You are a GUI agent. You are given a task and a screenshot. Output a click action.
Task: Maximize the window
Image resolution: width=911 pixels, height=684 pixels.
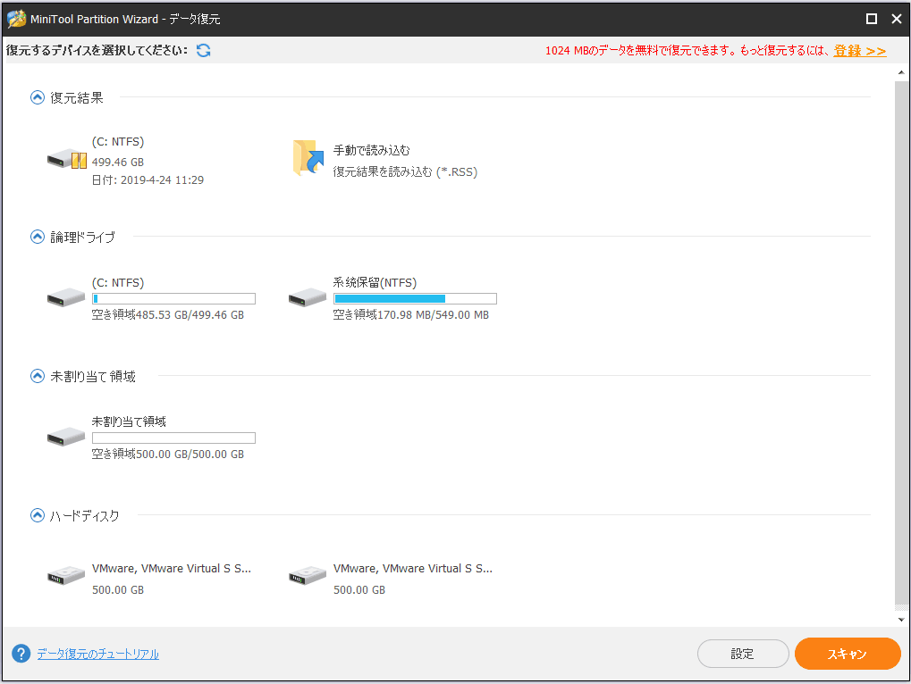(872, 19)
